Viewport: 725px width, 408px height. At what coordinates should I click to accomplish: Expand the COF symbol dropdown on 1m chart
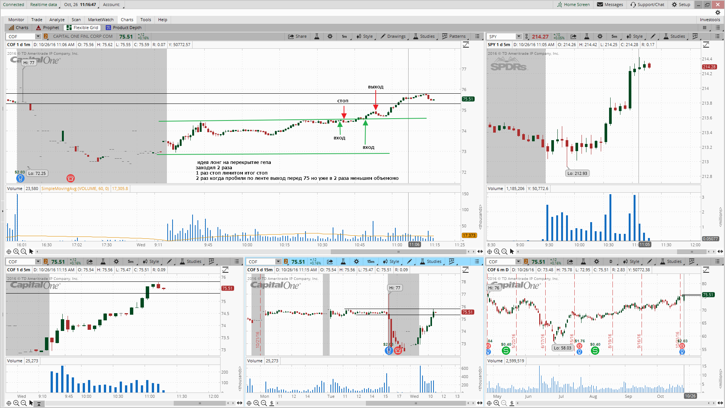pyautogui.click(x=38, y=36)
